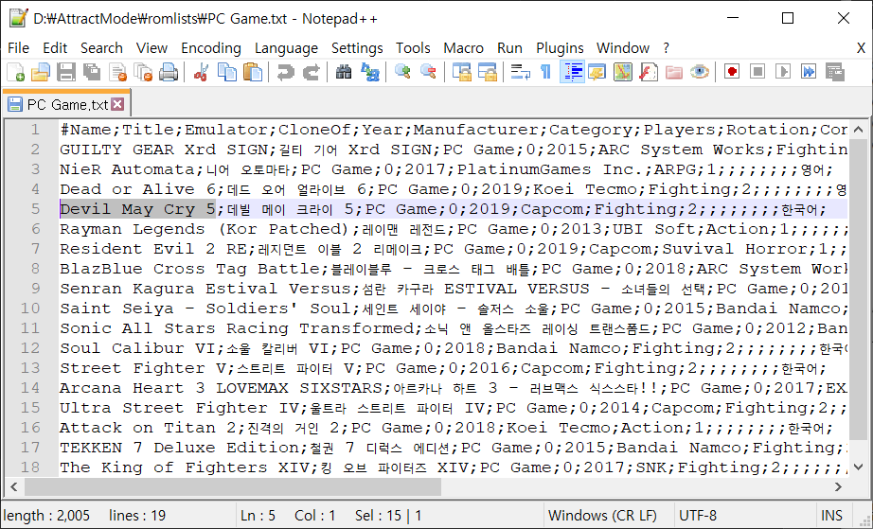The width and height of the screenshot is (873, 529).
Task: Open the Language menu
Action: click(x=286, y=48)
